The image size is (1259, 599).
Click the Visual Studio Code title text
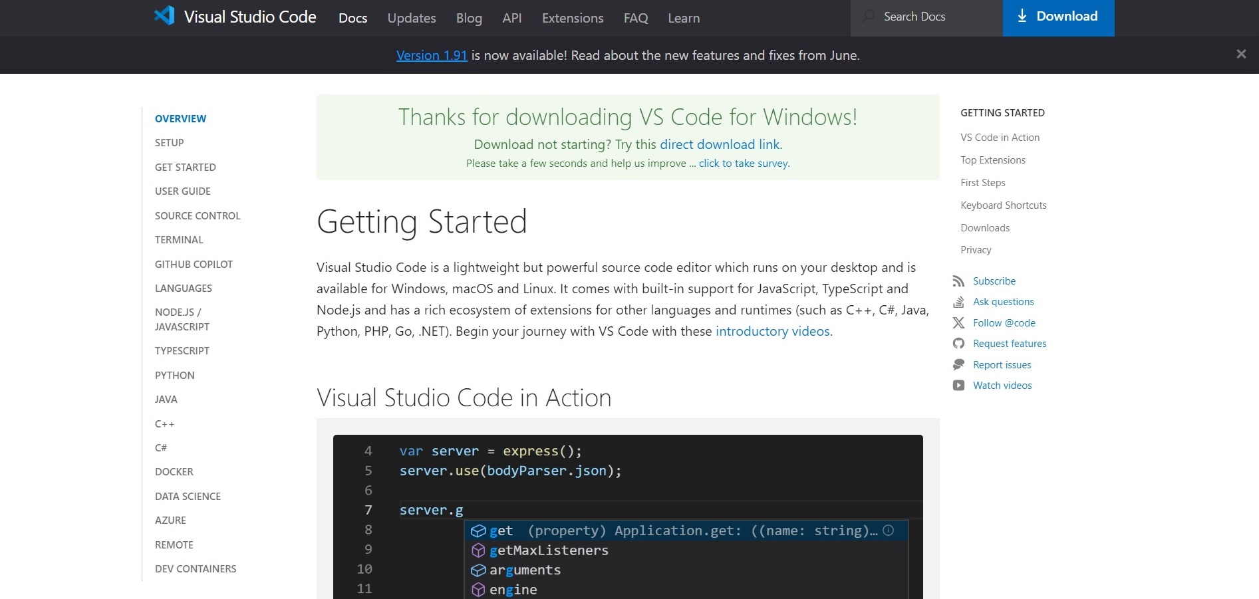pos(250,17)
